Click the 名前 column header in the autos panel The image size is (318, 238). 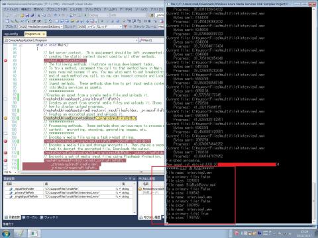[24, 184]
